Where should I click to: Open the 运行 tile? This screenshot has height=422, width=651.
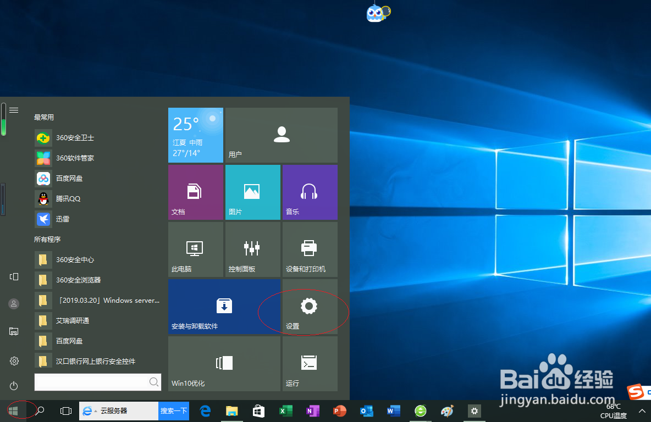pyautogui.click(x=309, y=364)
